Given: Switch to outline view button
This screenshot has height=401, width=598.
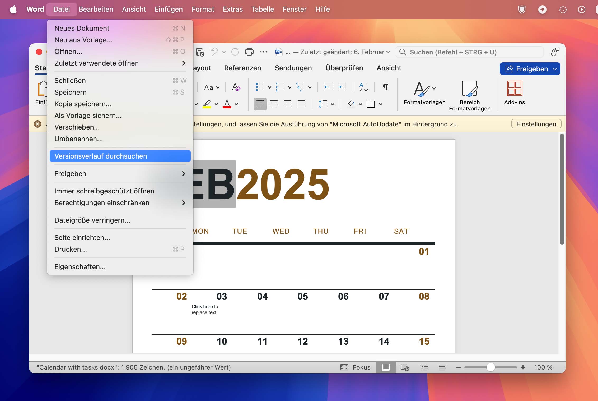Looking at the screenshot, I should tap(424, 367).
